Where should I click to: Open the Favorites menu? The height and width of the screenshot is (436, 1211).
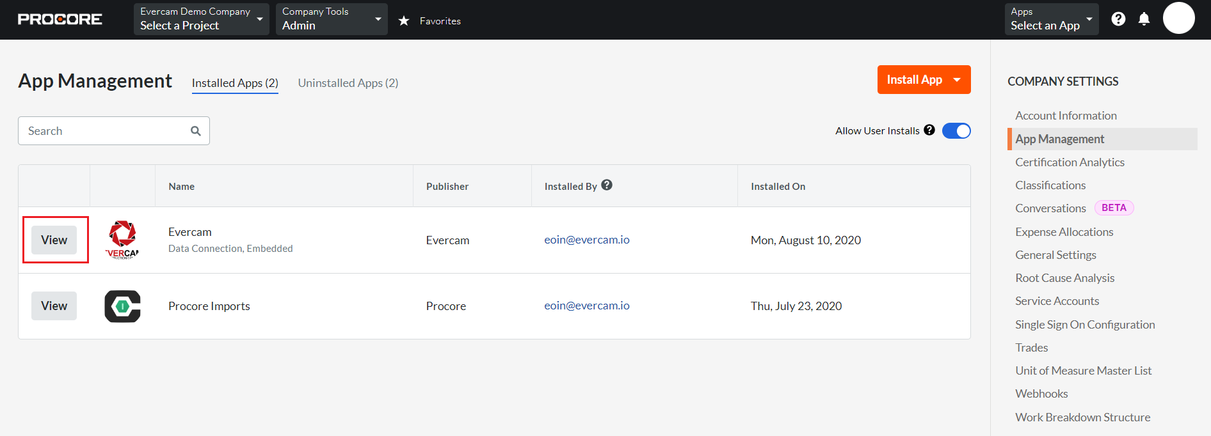440,21
